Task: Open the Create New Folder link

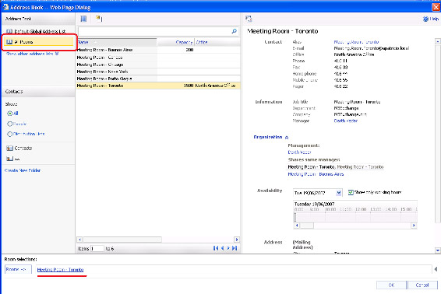Action: (23, 170)
